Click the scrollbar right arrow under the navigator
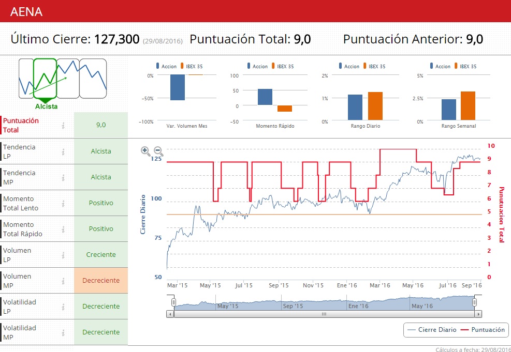The width and height of the screenshot is (511, 352). pyautogui.click(x=478, y=314)
